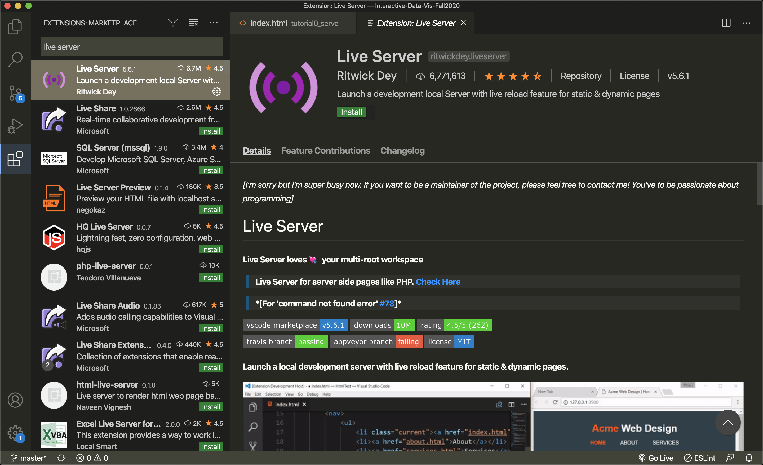Toggle Go Live server in status bar
Screen dimensions: 763x465
pyautogui.click(x=656, y=458)
